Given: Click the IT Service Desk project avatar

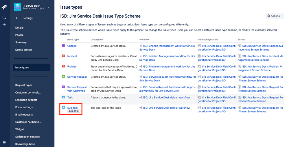Looking at the screenshot, I should click(18, 7).
